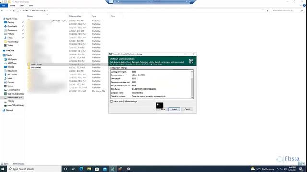
Task: Click Install in Veeam setup
Action: point(174,109)
